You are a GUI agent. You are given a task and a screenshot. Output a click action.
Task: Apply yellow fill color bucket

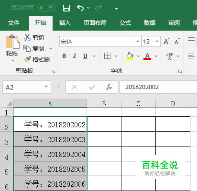pos(130,56)
